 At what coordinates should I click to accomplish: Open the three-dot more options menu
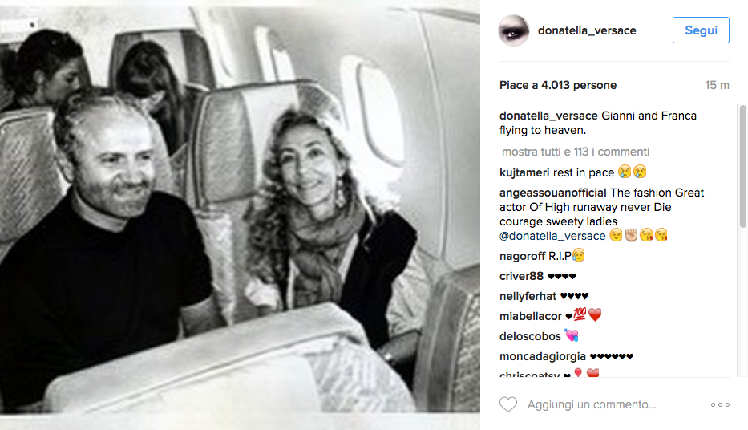[720, 404]
